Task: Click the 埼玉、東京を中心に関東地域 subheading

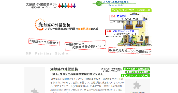Action: 78,74
